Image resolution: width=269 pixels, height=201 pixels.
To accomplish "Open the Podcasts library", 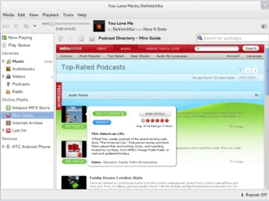I will point(21,84).
